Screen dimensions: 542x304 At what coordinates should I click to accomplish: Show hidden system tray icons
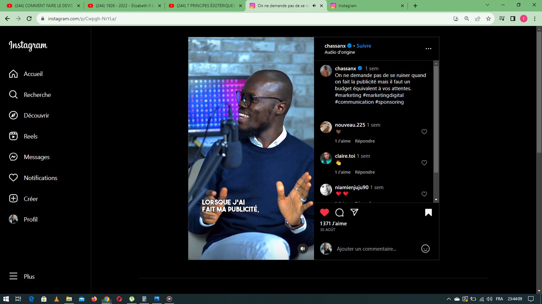pos(449,299)
